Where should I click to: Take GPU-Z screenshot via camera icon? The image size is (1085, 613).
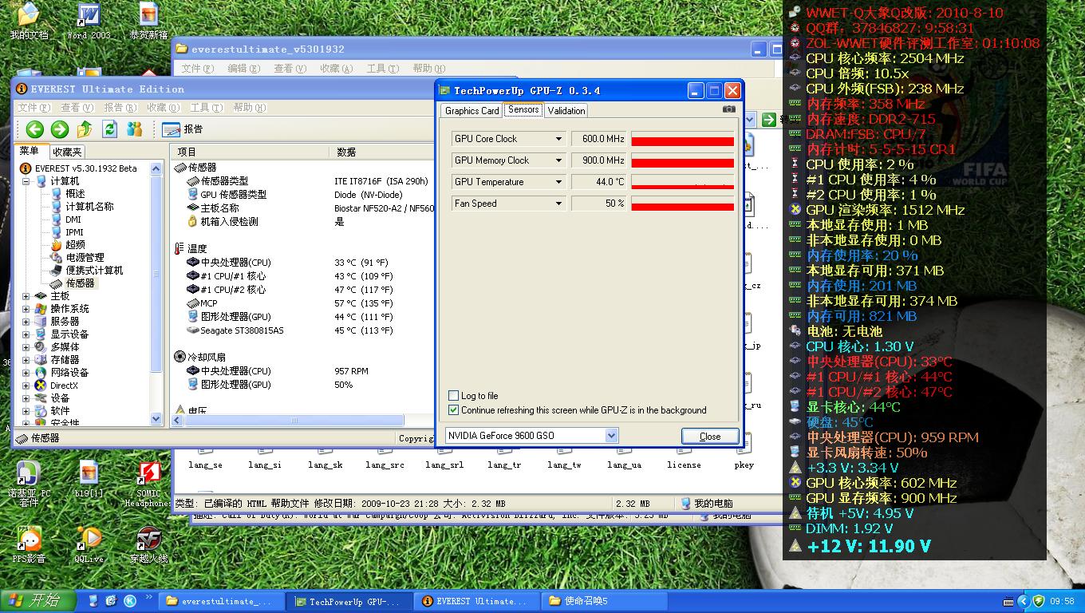click(728, 109)
